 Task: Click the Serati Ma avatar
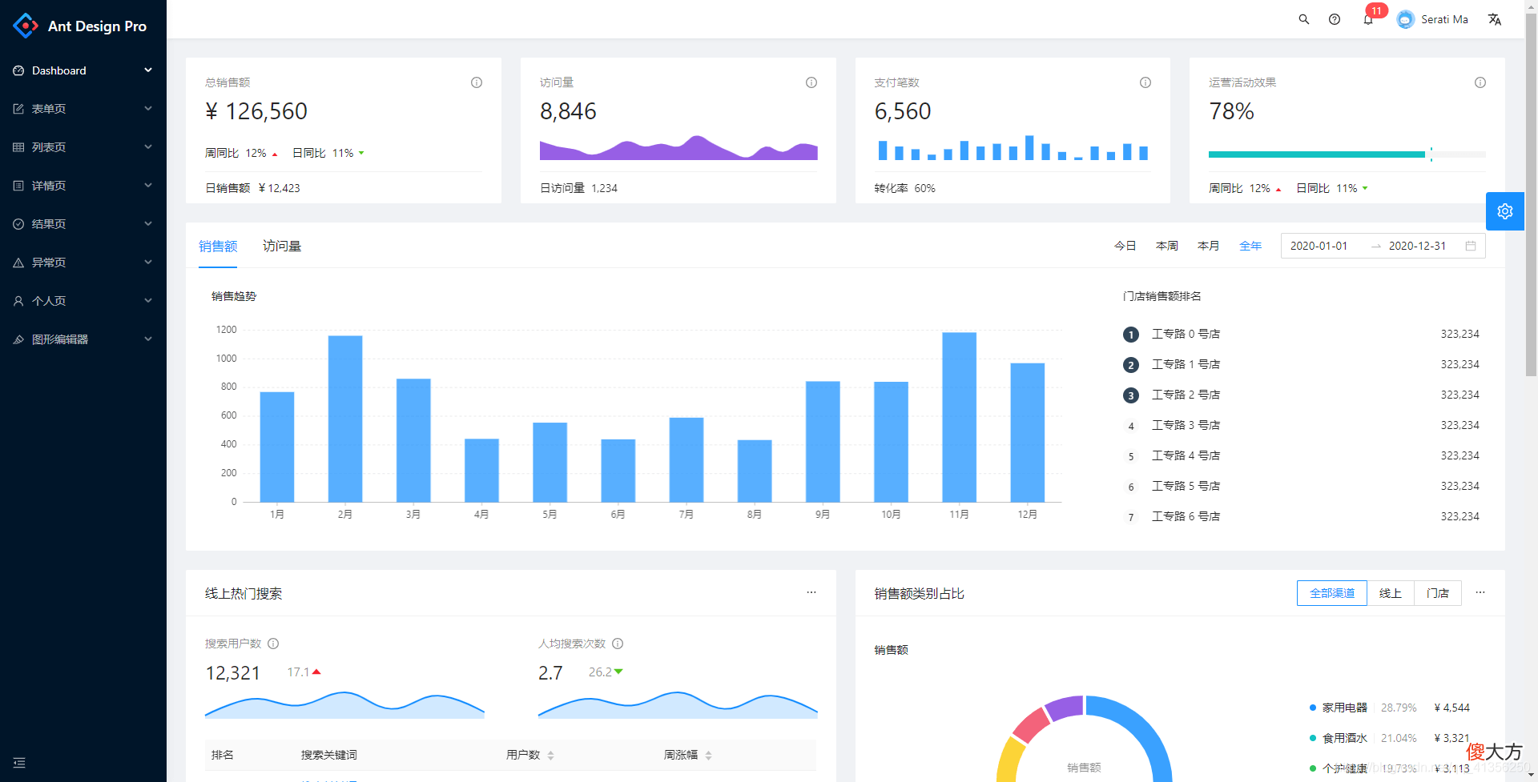click(1405, 20)
